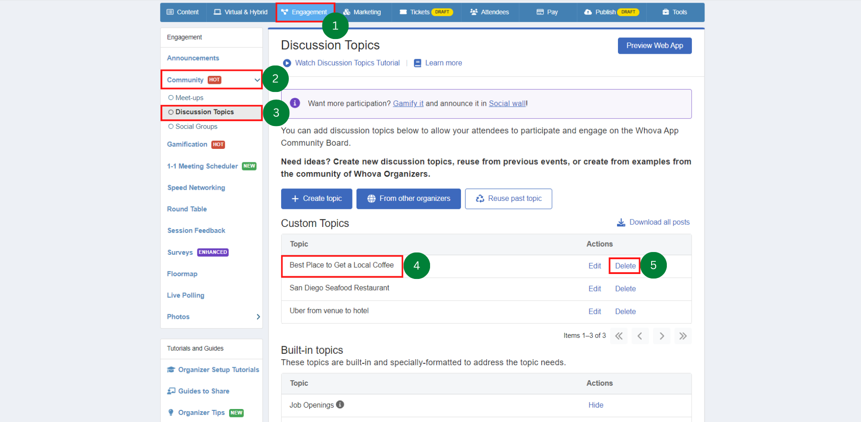
Task: Select the 'Uber from venue to hotel' topic text
Action: click(329, 311)
